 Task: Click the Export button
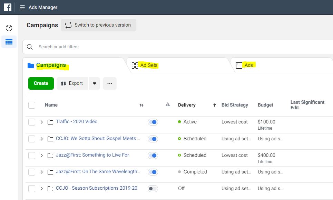[x=72, y=83]
